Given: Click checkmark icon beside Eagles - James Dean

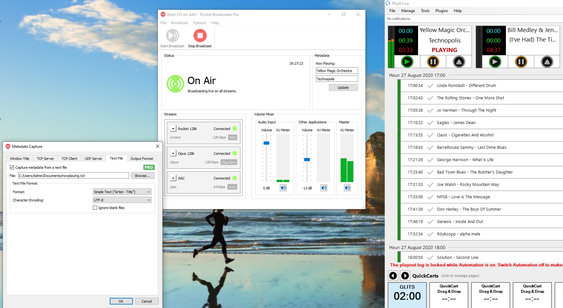Looking at the screenshot, I should pyautogui.click(x=430, y=123).
